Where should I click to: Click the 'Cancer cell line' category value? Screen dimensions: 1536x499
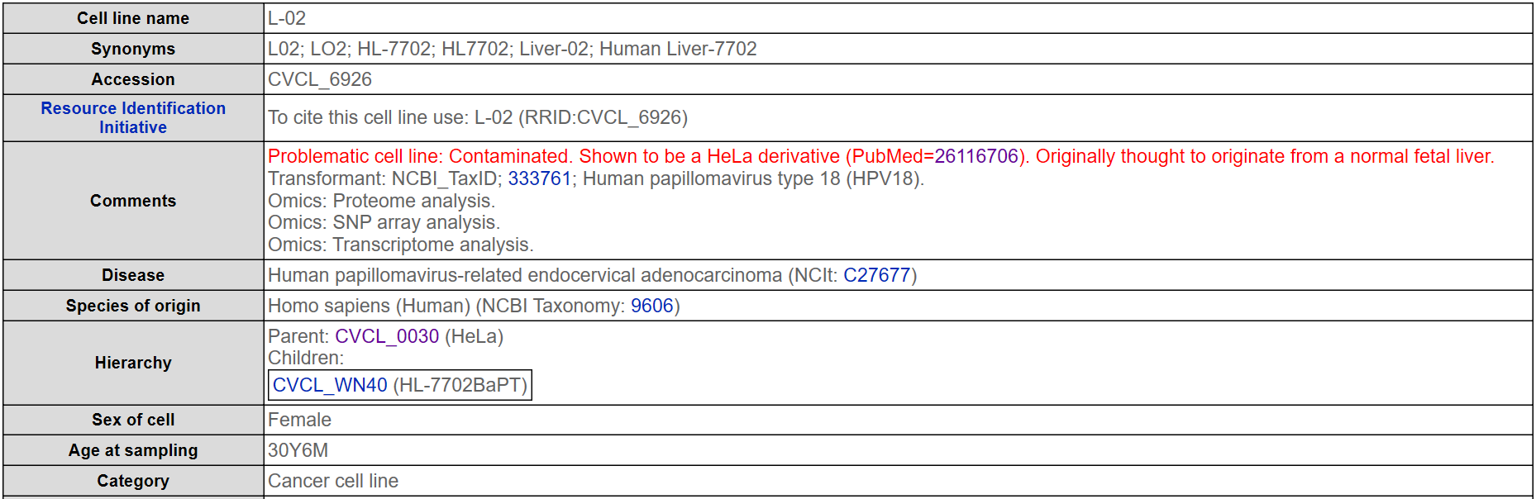pyautogui.click(x=333, y=481)
